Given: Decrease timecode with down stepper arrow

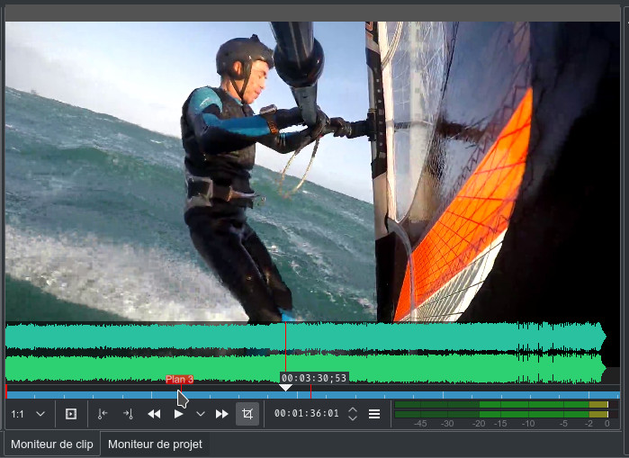Looking at the screenshot, I should coord(353,418).
